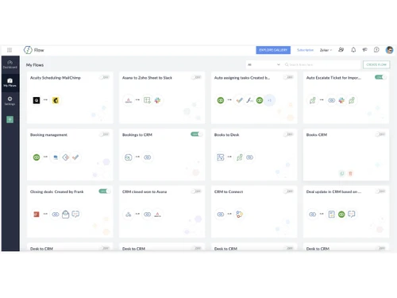Toggle Booking management flow switch

click(104, 134)
